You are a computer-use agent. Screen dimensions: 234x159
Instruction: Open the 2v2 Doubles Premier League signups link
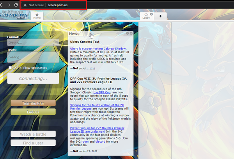pyautogui.click(x=97, y=130)
